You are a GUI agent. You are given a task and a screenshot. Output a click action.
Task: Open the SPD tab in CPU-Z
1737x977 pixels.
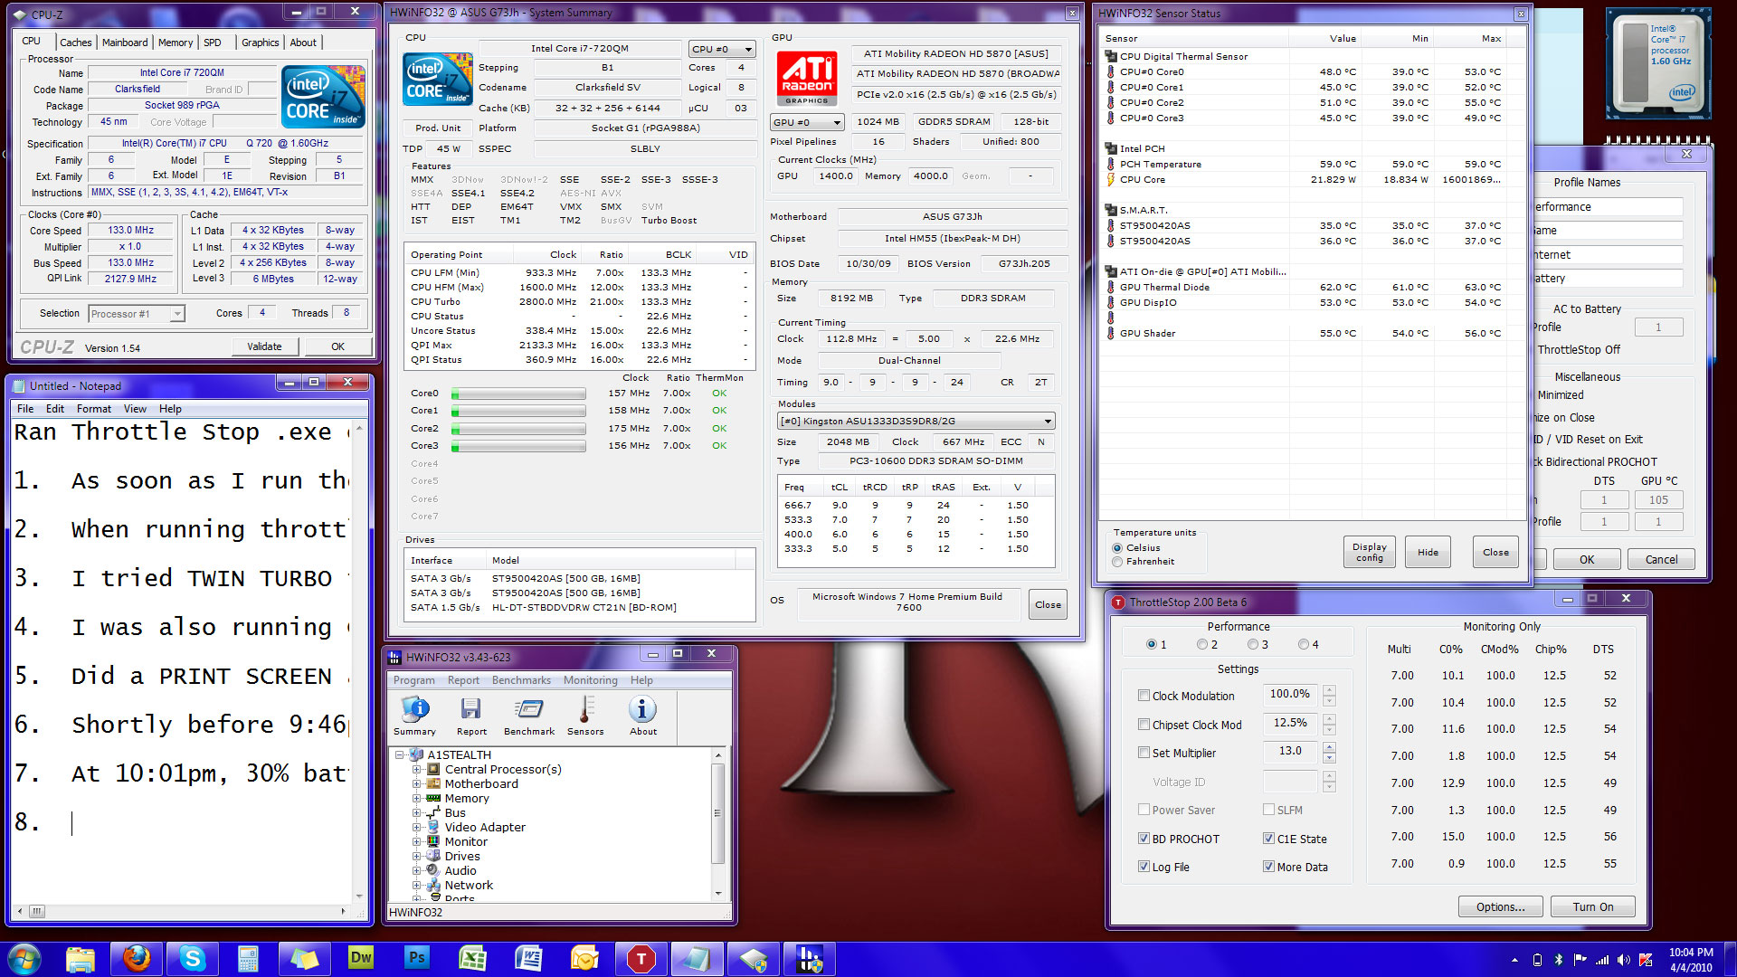[213, 43]
